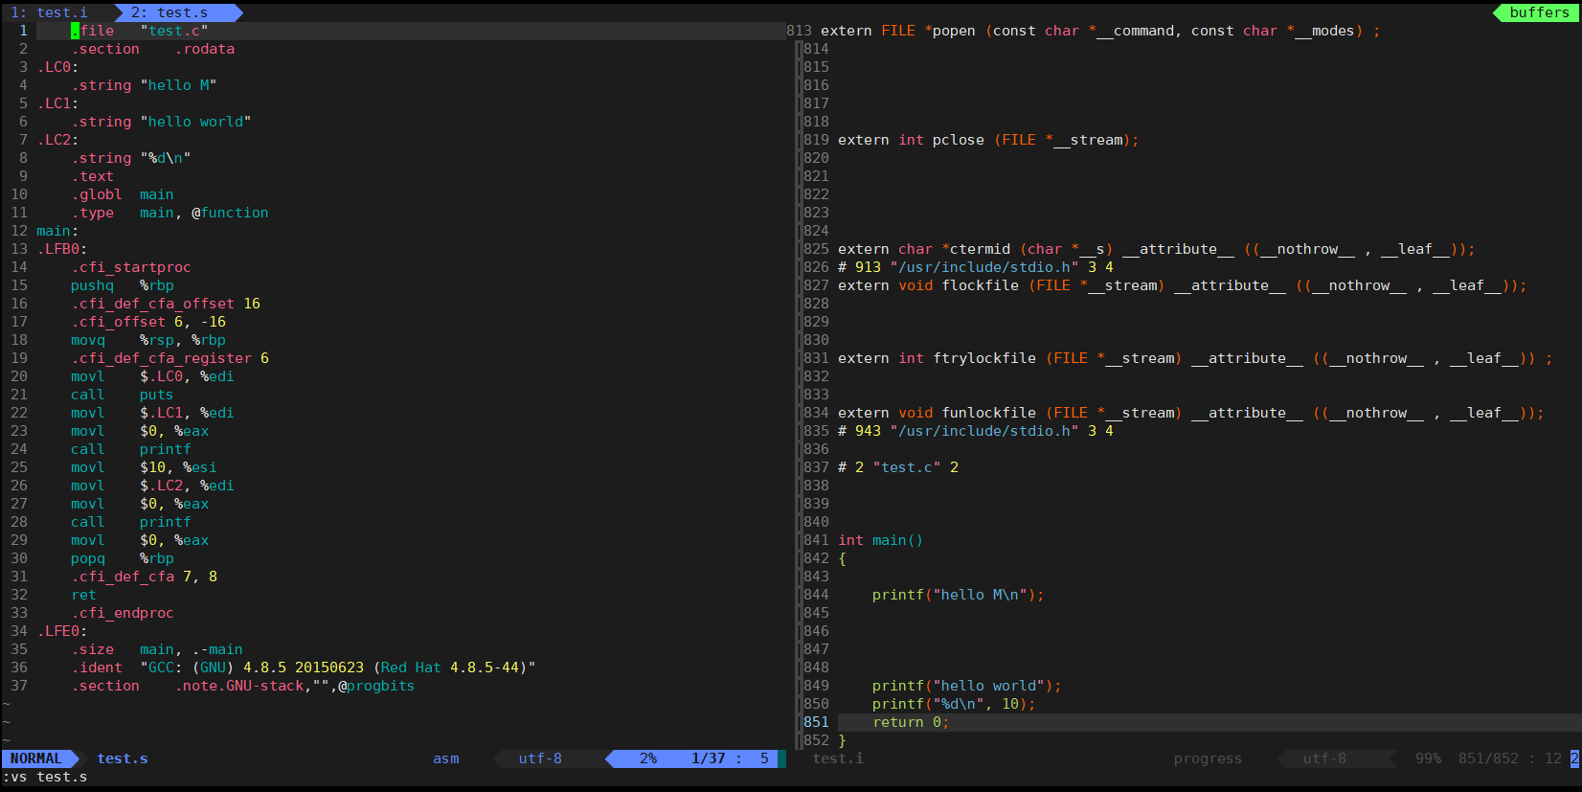The height and width of the screenshot is (792, 1582).
Task: Click the funlockfile declaration line
Action: pyautogui.click(x=1191, y=413)
